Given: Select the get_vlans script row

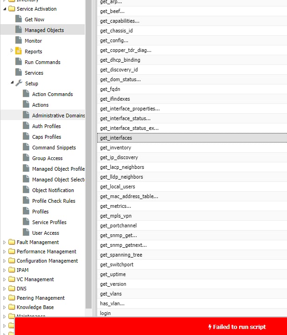Looking at the screenshot, I should click(192, 294).
